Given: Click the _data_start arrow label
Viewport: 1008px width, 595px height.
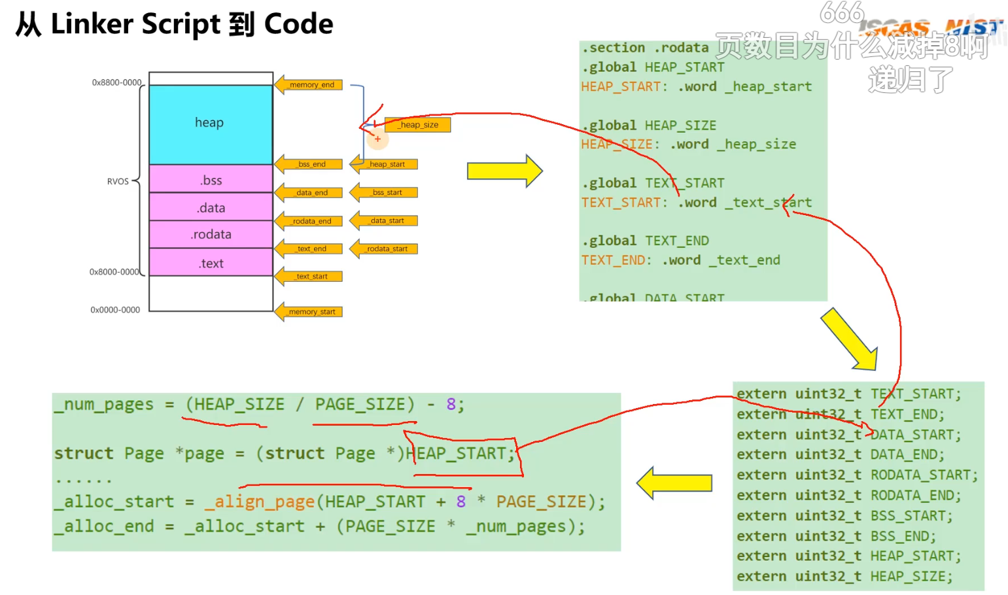Looking at the screenshot, I should pos(384,220).
